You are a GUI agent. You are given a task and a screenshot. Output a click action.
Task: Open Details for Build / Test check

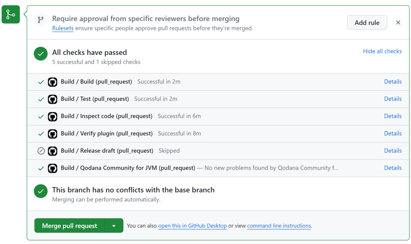tap(393, 99)
